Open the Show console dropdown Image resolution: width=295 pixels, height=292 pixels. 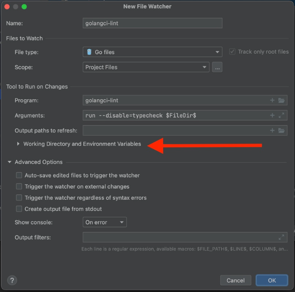105,222
